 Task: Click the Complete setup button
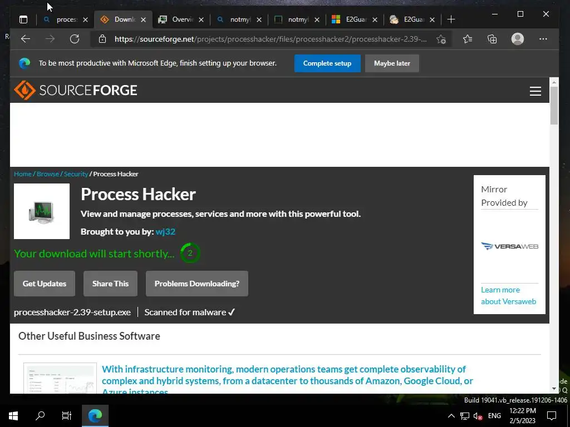(327, 63)
